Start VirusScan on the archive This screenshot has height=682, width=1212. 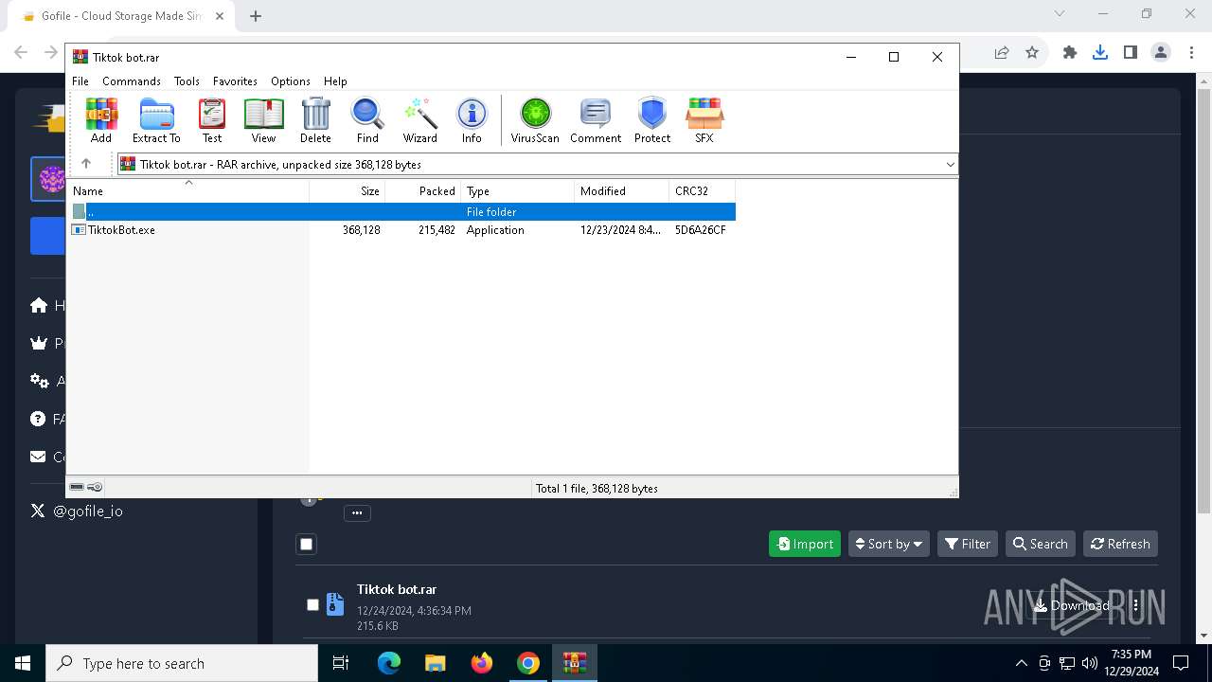point(535,120)
